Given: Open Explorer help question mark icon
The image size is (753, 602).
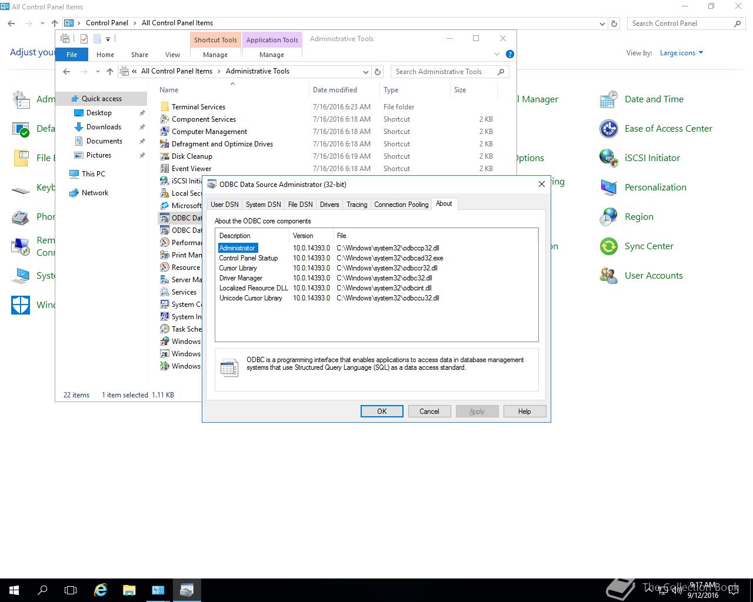Looking at the screenshot, I should [x=510, y=54].
